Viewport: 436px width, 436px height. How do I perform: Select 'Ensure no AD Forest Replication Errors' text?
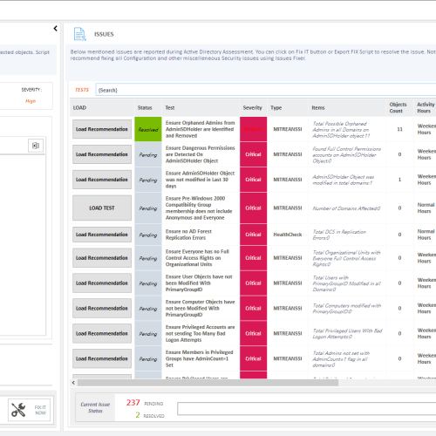point(188,235)
